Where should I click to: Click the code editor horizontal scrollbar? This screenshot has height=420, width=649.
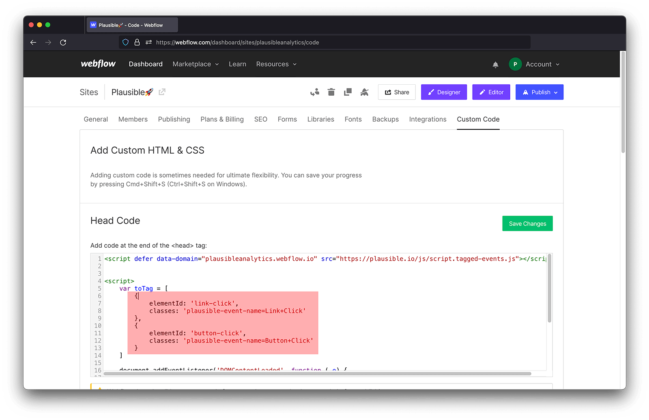[316, 374]
